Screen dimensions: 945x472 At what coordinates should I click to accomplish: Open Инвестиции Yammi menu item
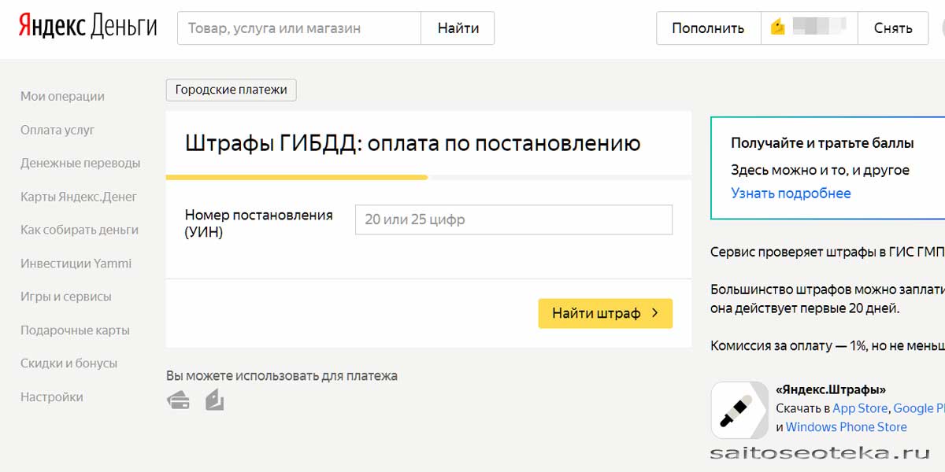[x=76, y=264]
